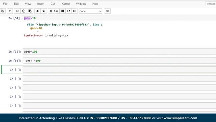
Task: Open the Widgets menu
Action: coord(81,4)
